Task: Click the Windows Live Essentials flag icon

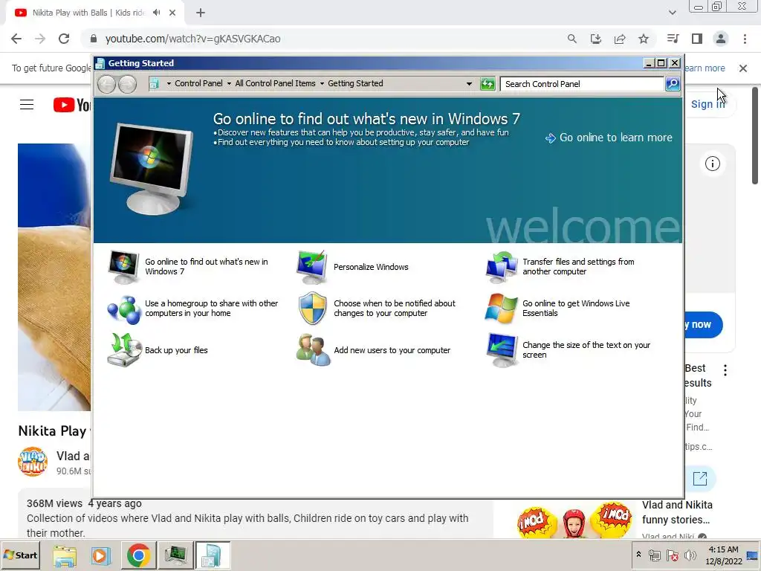Action: click(x=501, y=309)
